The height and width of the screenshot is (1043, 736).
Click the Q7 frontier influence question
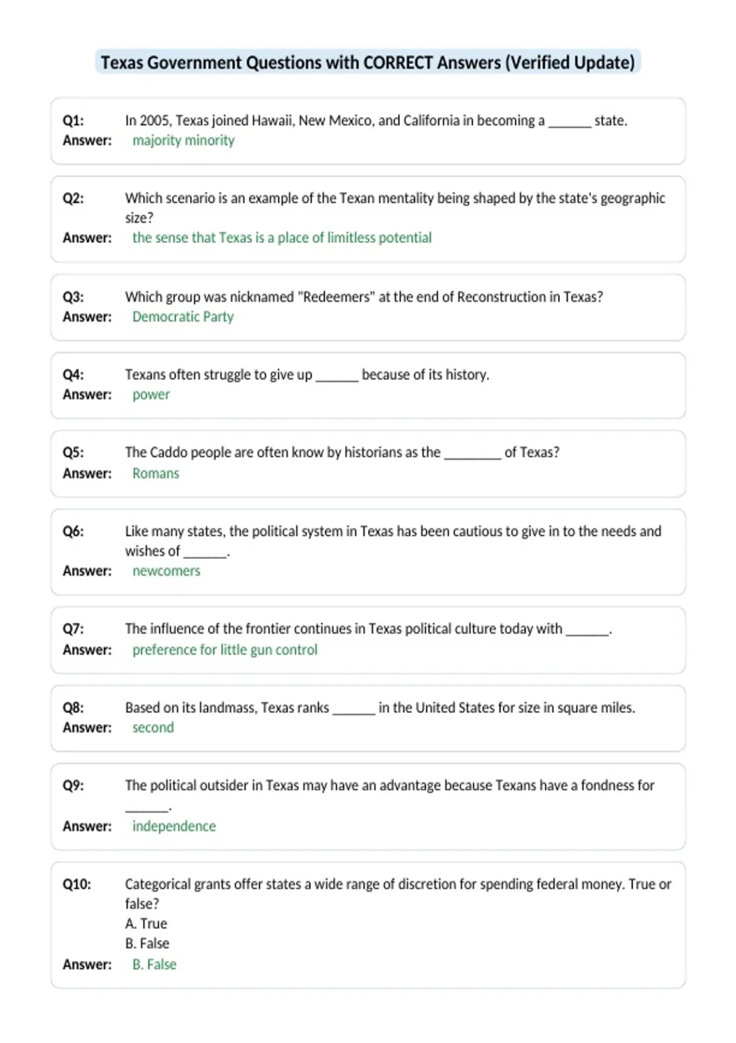369,629
